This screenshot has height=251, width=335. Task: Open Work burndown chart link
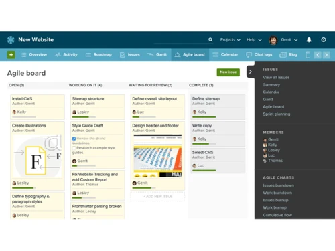pos(277,193)
